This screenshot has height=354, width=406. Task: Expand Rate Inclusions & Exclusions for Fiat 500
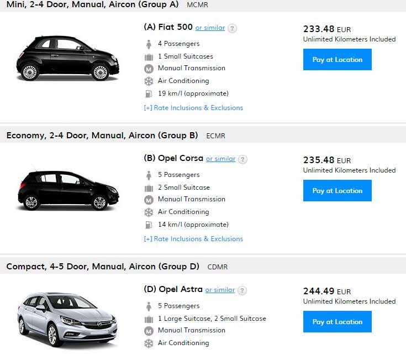point(193,108)
